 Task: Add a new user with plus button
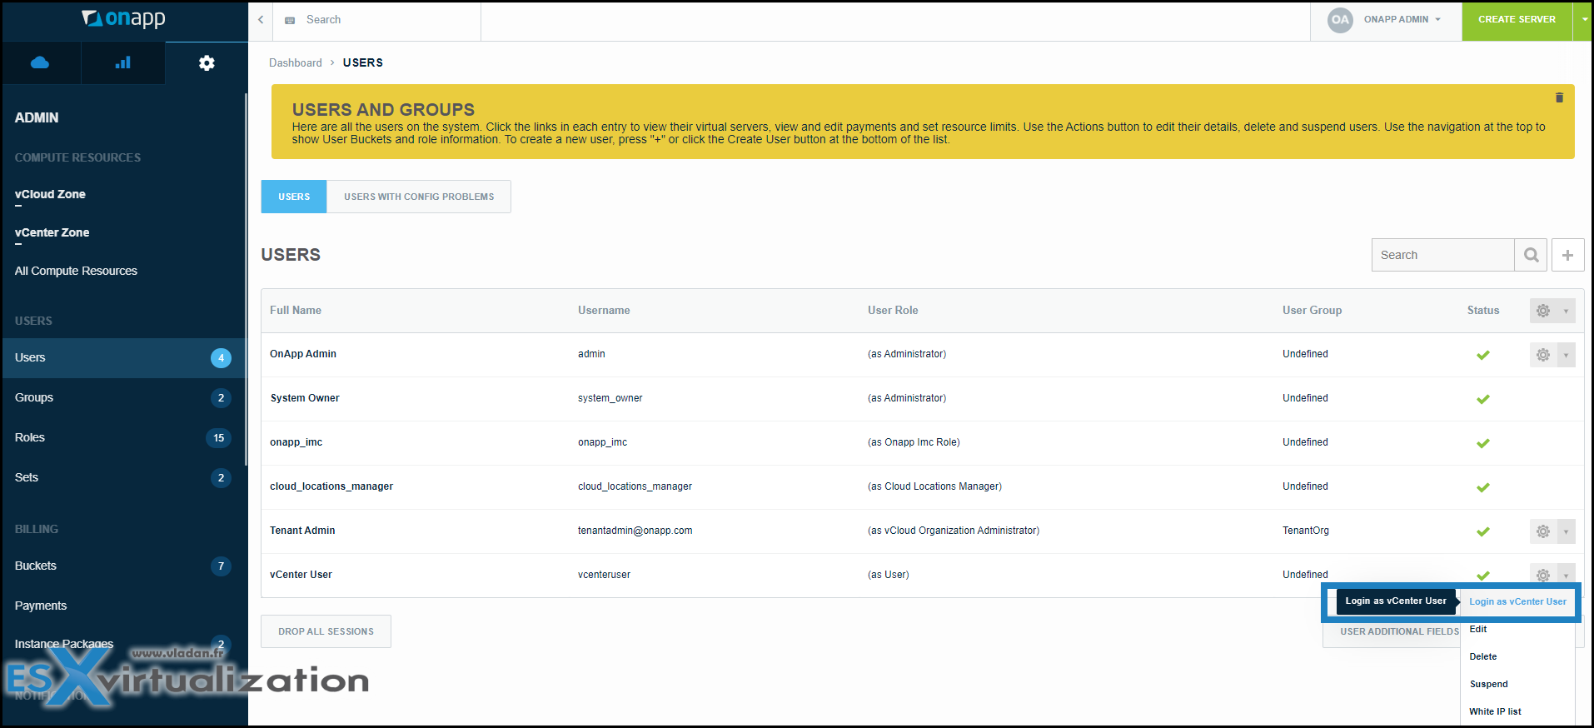(1567, 255)
